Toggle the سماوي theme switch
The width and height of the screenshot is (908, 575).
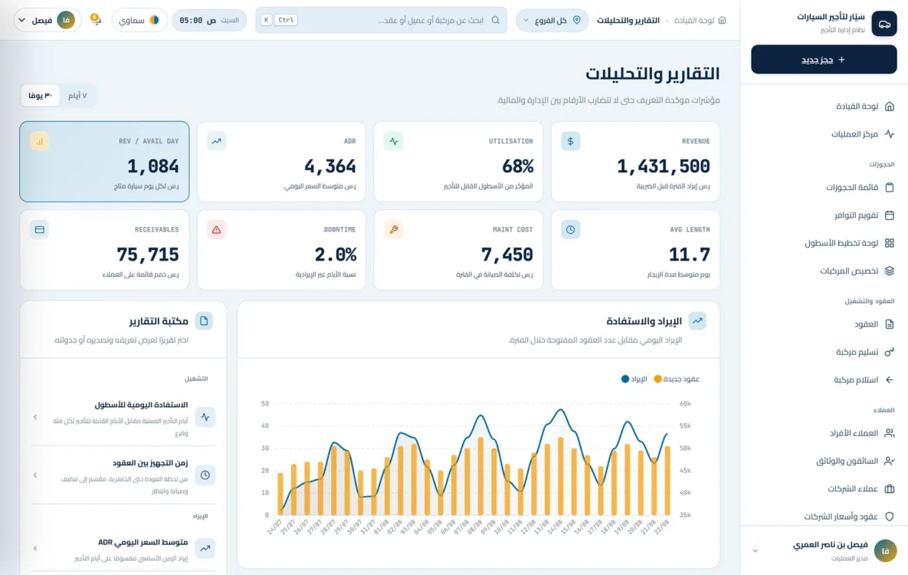(139, 20)
